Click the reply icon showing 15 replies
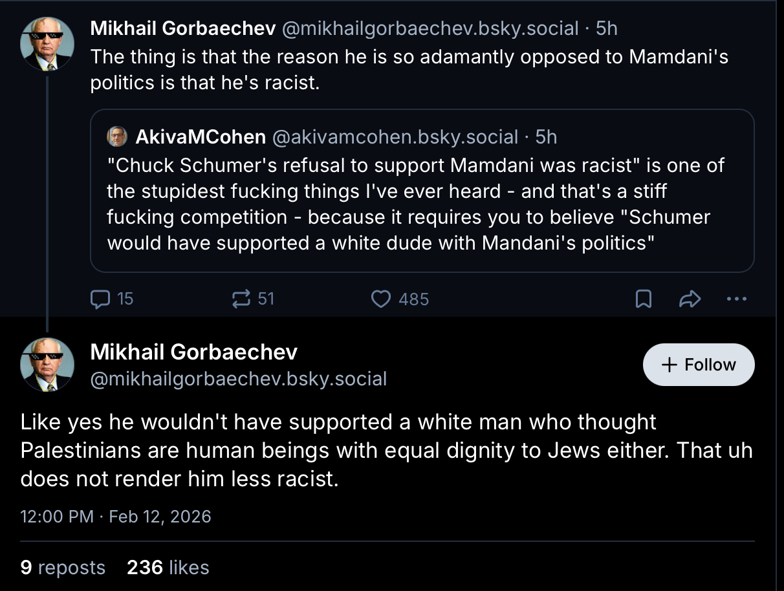The image size is (784, 591). pos(102,298)
